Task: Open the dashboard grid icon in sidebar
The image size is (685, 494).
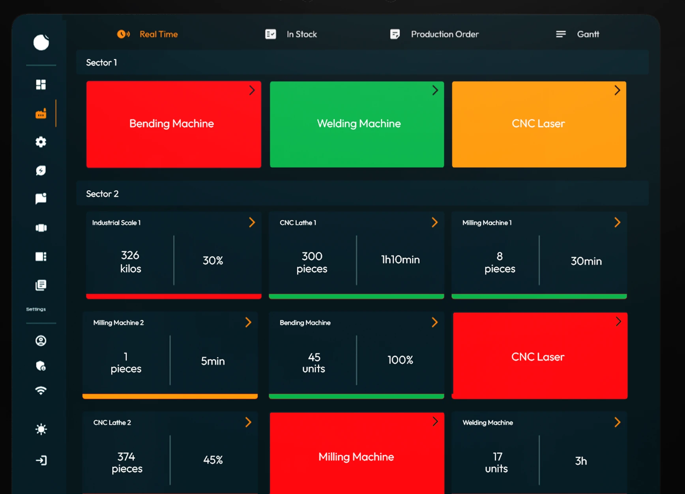Action: (x=41, y=84)
